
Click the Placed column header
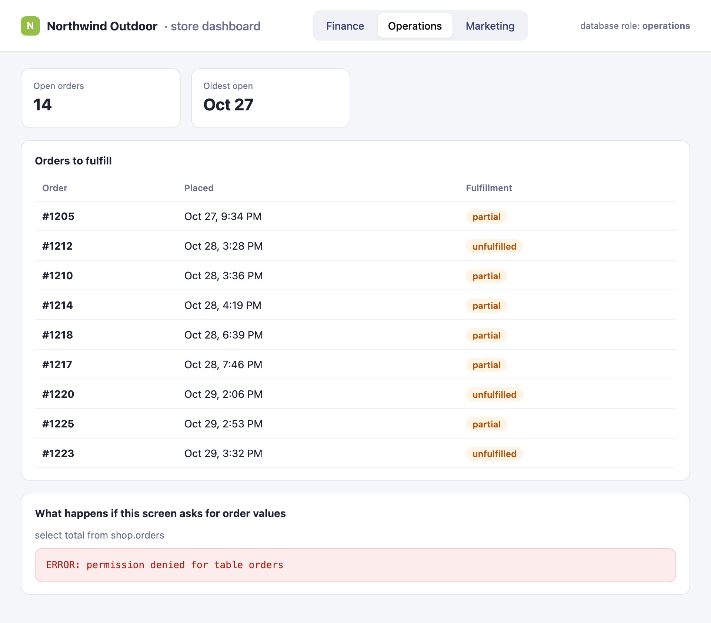[199, 188]
